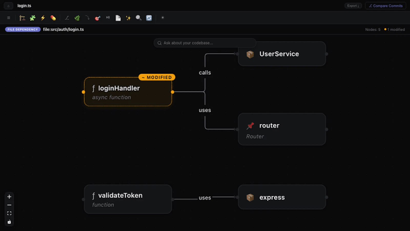Click the magnifying glass search icon

(139, 18)
